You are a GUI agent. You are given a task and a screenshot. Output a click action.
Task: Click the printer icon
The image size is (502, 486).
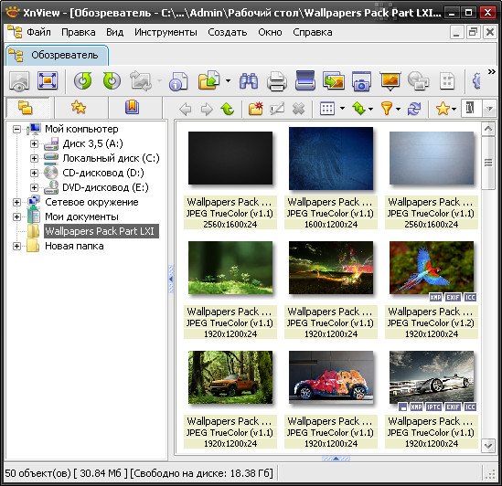point(277,80)
